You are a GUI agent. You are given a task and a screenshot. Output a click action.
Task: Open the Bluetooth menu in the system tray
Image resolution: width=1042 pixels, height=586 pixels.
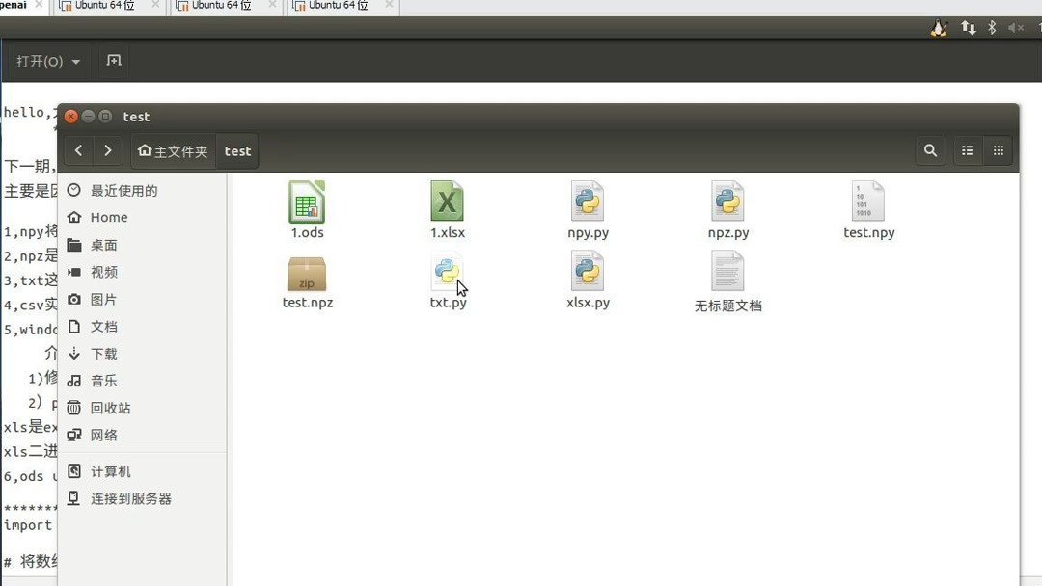pos(991,28)
